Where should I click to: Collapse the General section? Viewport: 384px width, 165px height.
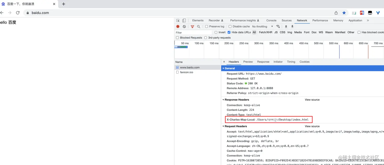tap(223, 68)
